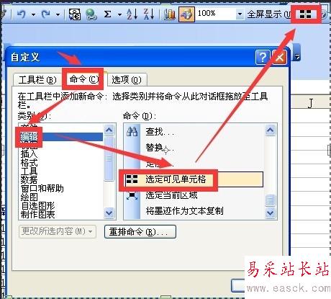
Task: Click the 选定可见单元格 command icon
Action: coord(132,179)
